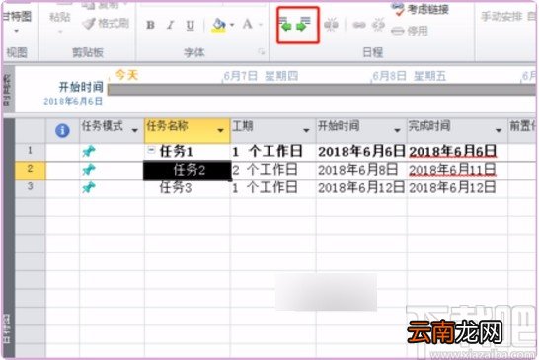Open the 任务名称 column filter dropdown
This screenshot has height=360, width=539.
[220, 130]
